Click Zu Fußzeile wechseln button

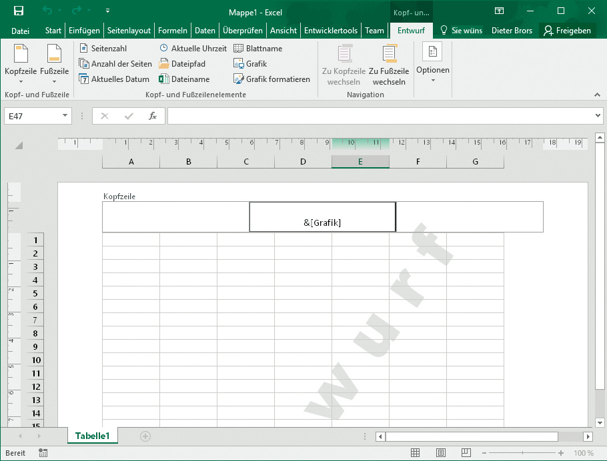point(389,64)
